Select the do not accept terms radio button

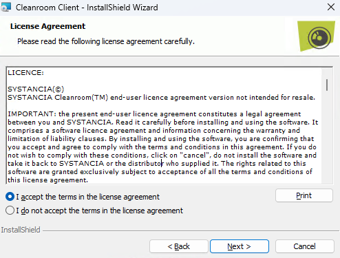[x=10, y=211]
